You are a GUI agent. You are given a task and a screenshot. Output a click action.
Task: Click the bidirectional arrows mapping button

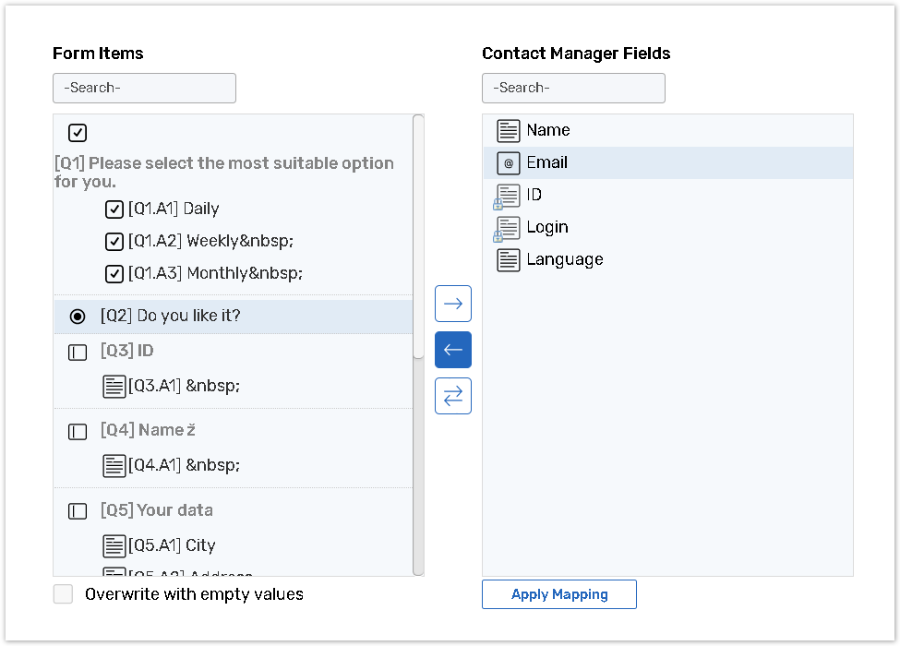tap(453, 396)
